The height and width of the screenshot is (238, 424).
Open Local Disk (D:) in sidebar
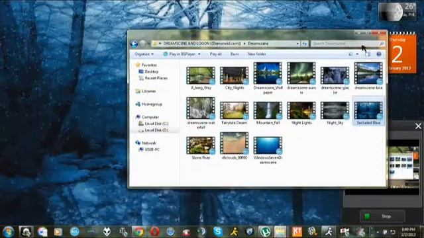(153, 130)
